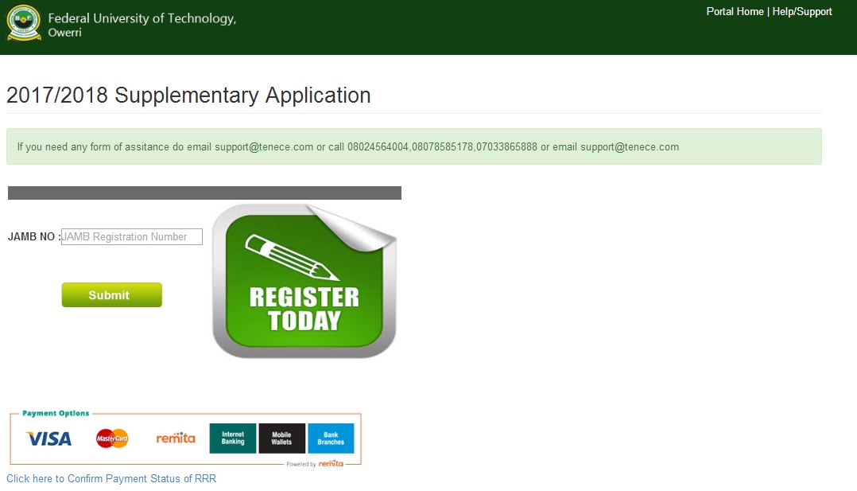
Task: Pick the Mobile Wallets tile
Action: point(281,438)
